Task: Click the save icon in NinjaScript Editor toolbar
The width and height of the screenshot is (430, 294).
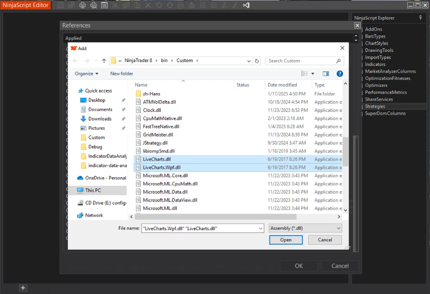Action: pyautogui.click(x=61, y=5)
